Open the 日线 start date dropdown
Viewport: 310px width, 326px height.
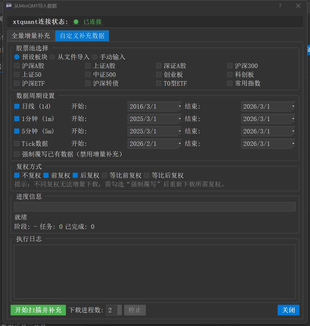click(180, 106)
